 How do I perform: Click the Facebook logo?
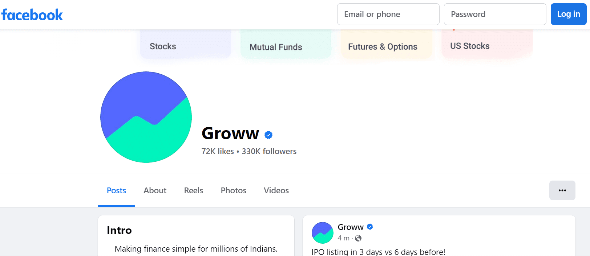[x=32, y=15]
